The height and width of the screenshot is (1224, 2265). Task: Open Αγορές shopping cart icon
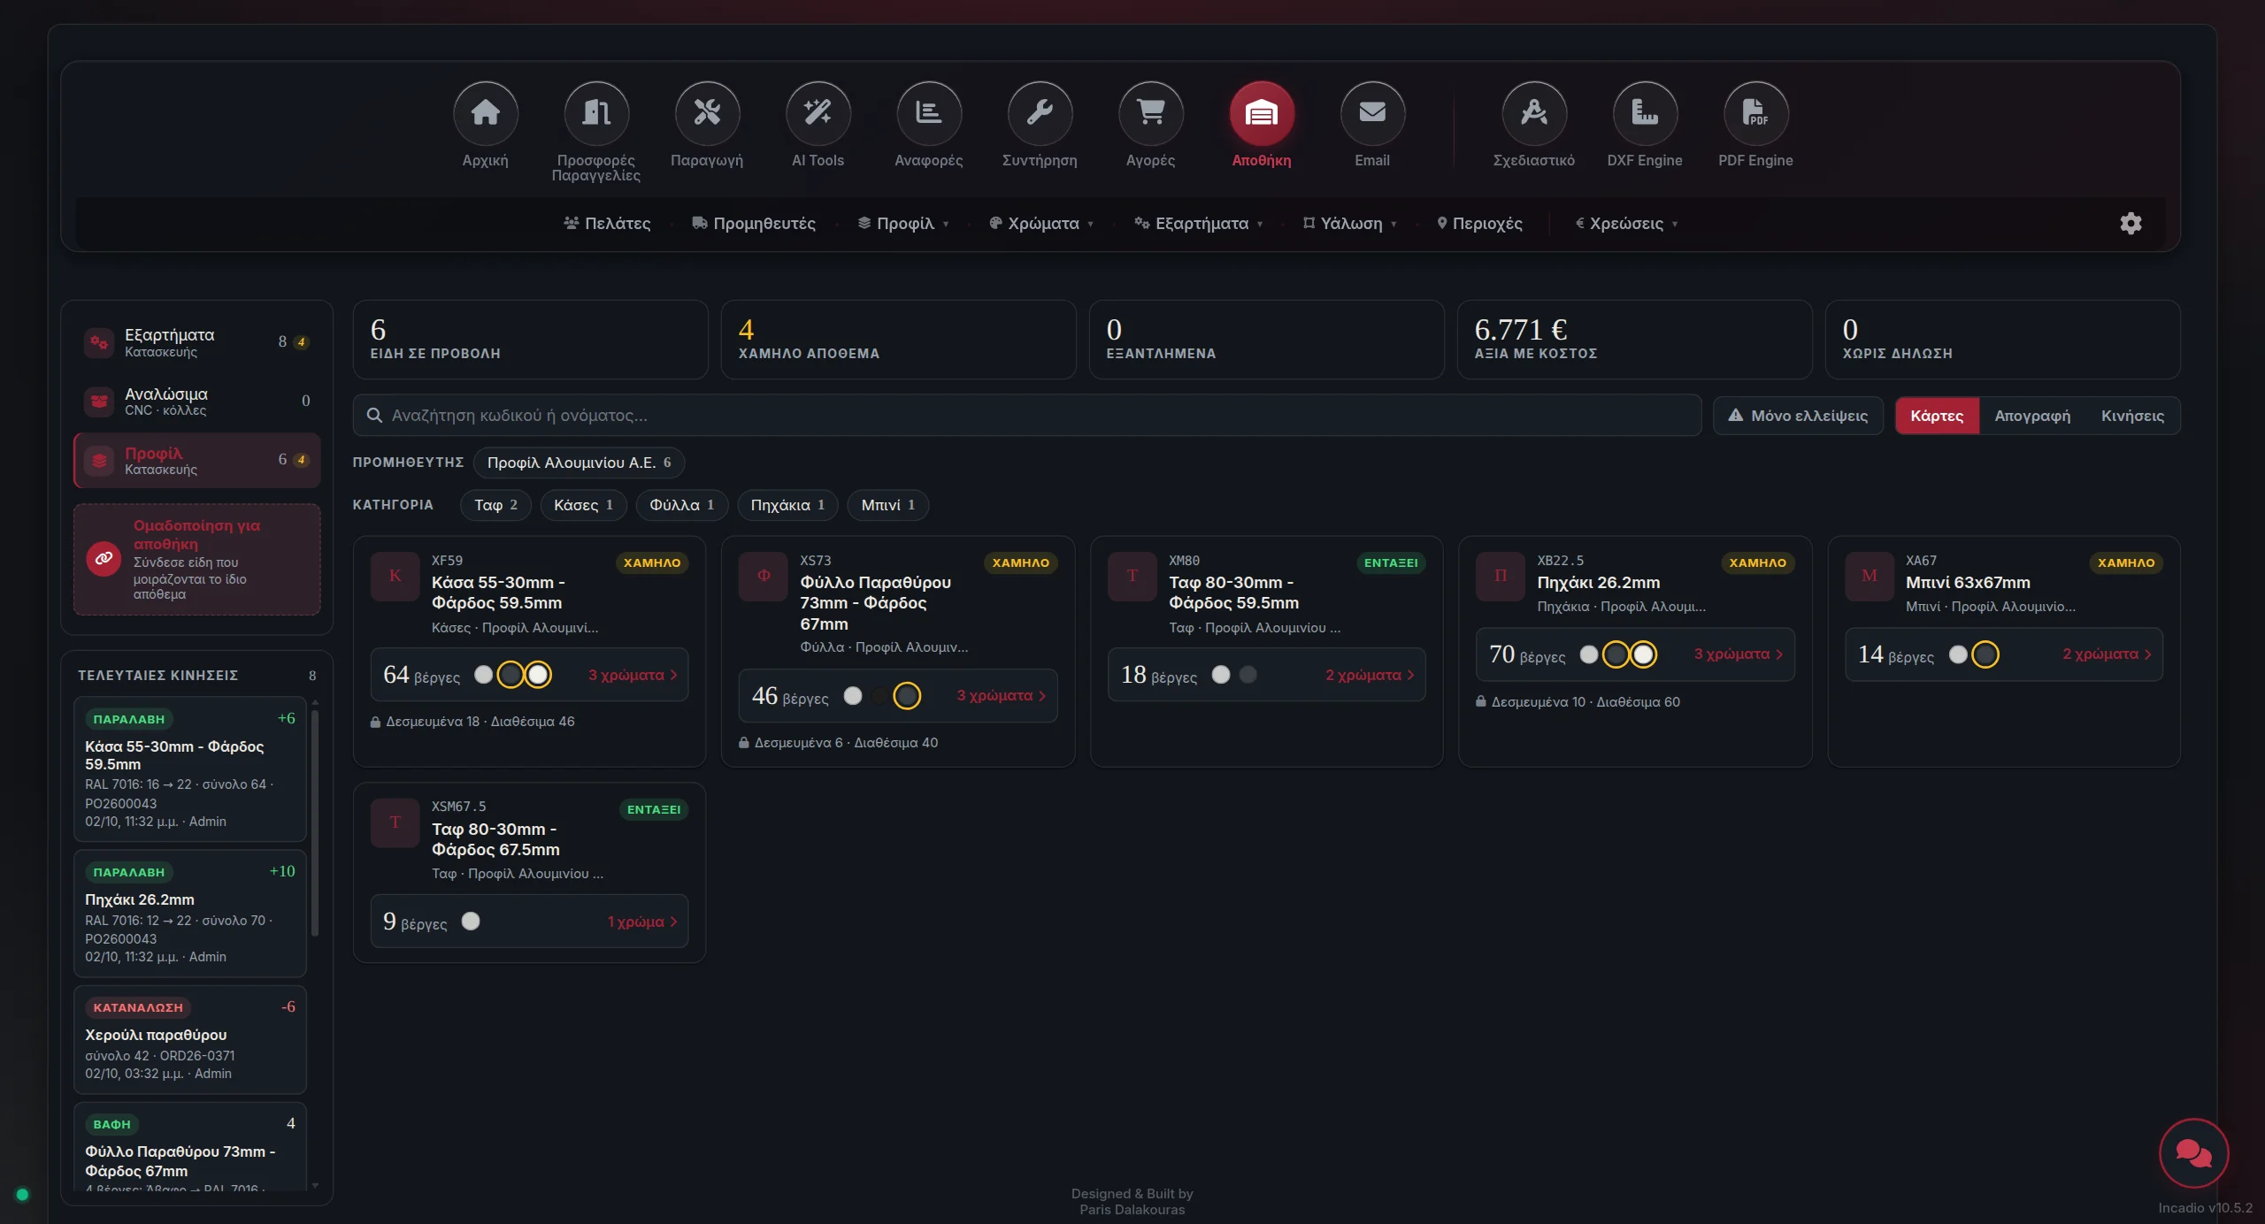coord(1151,112)
